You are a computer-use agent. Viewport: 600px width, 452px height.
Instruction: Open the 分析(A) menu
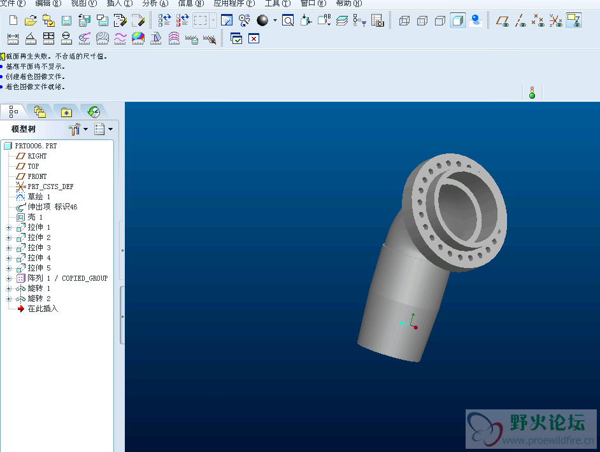click(x=155, y=3)
